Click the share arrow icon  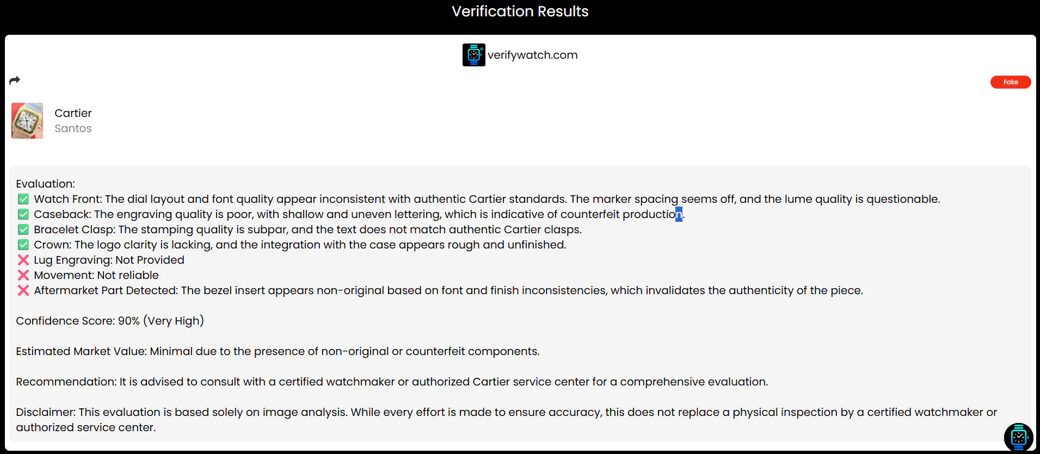pyautogui.click(x=15, y=80)
